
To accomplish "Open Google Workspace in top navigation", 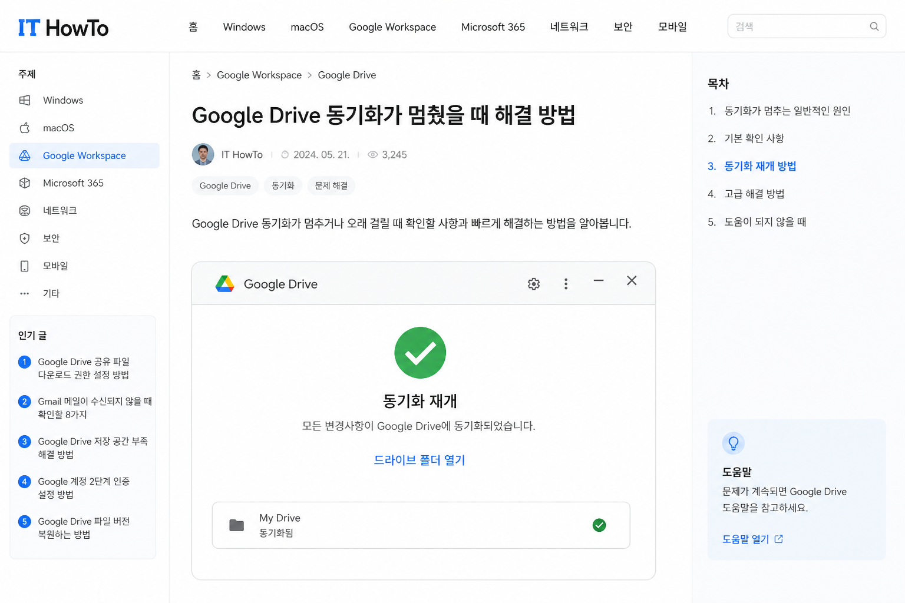I will 392,27.
